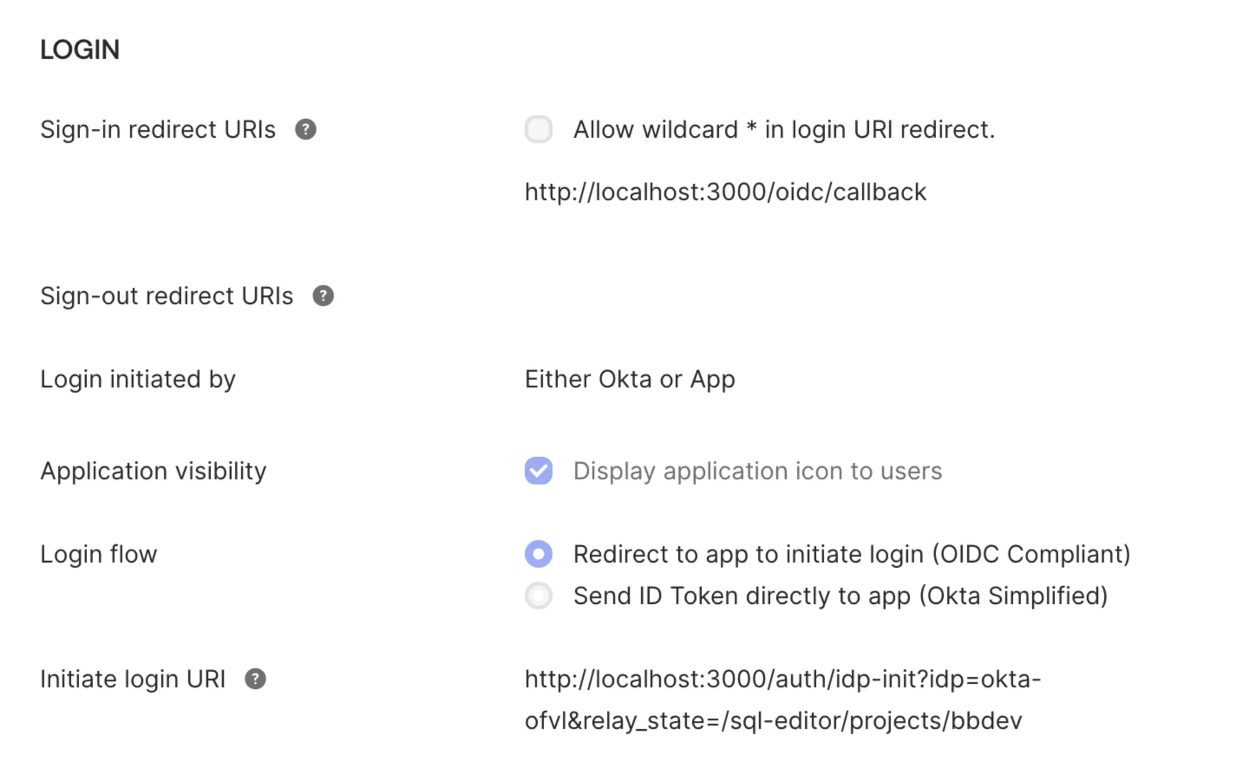This screenshot has width=1236, height=781.
Task: Open the Sign-in redirect URIs help tooltip
Action: click(x=306, y=130)
